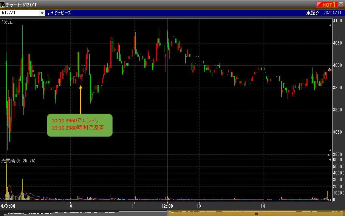Click the 4100 price axis label
345x216 pixels.
click(337, 21)
